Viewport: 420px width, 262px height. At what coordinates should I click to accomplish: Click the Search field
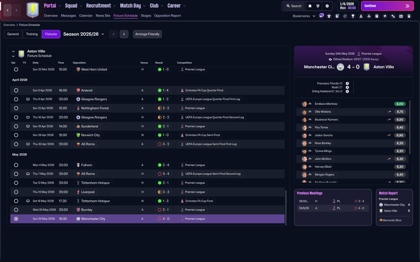tap(294, 6)
